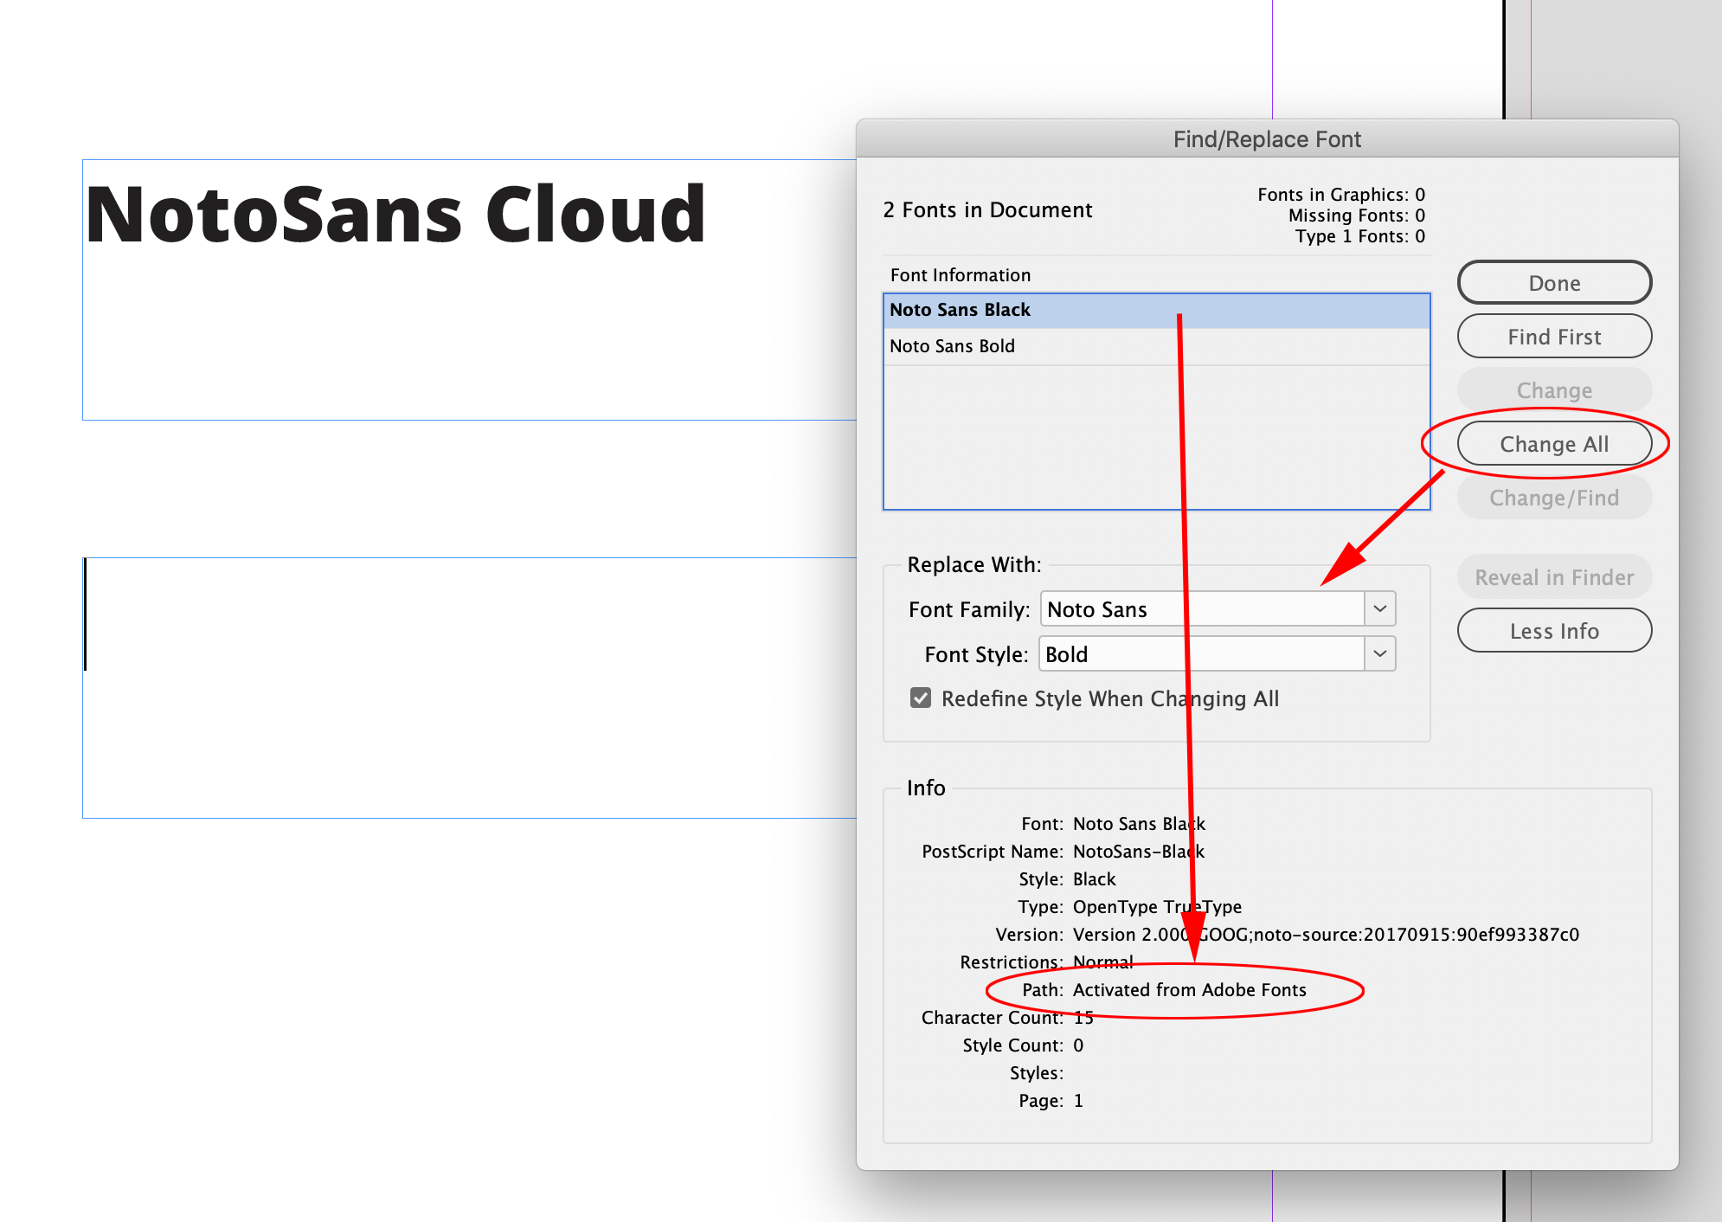The width and height of the screenshot is (1722, 1222).
Task: Open the Font Family dropdown
Action: tap(1380, 608)
